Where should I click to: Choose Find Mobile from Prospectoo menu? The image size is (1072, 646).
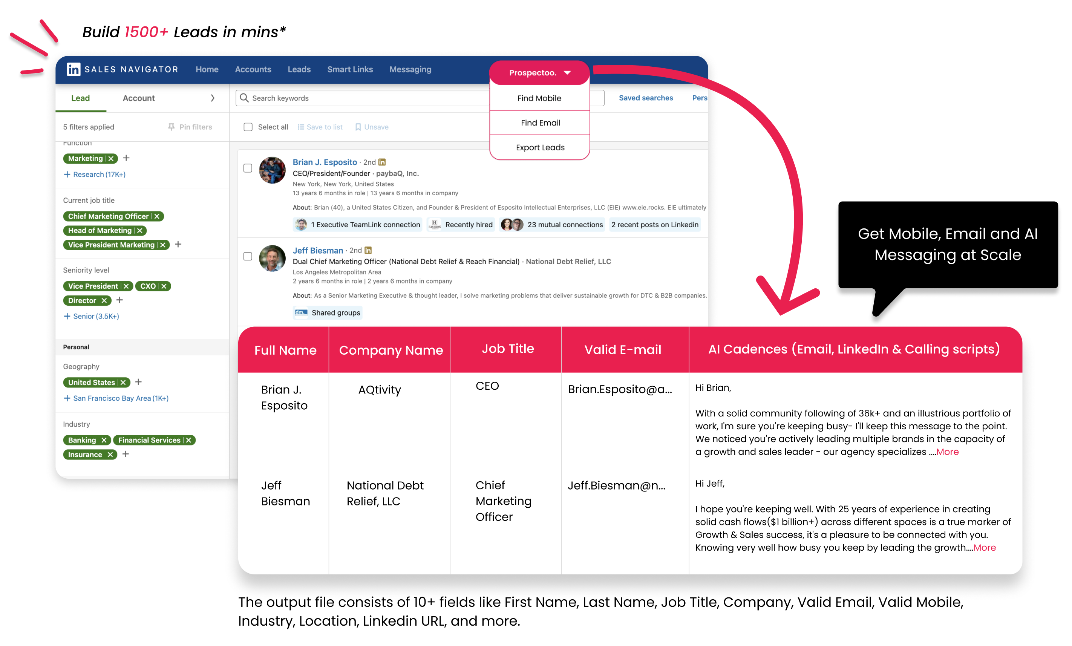[539, 98]
